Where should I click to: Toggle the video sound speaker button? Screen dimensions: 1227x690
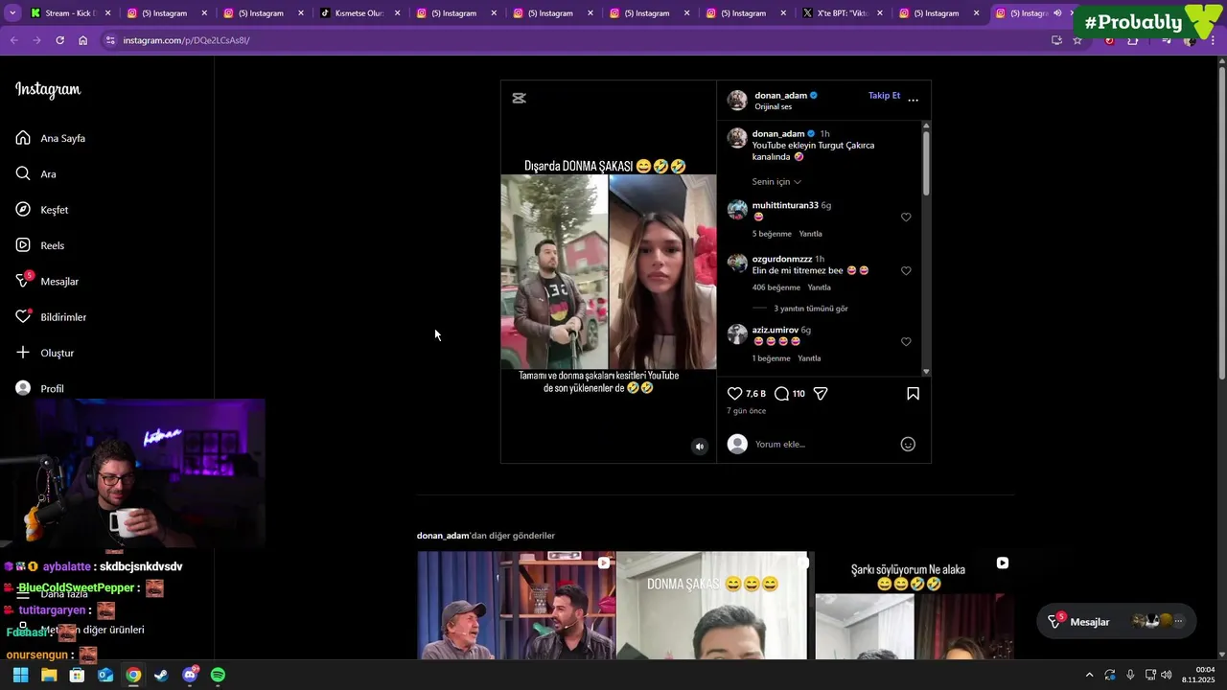pyautogui.click(x=700, y=446)
